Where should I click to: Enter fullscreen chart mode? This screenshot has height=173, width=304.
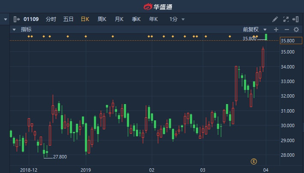286,19
